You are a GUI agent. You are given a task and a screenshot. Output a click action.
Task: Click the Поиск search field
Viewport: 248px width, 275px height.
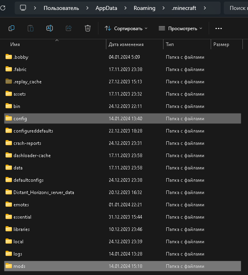(x=237, y=8)
